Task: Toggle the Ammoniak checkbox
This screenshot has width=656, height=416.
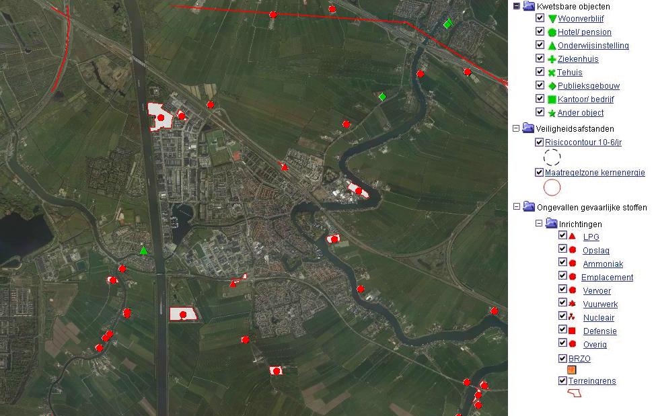Action: tap(562, 262)
